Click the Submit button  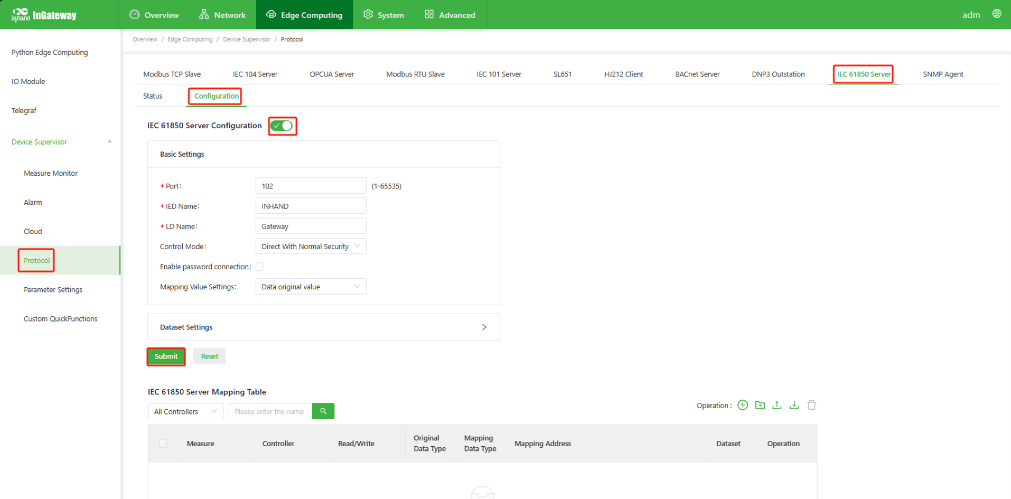pyautogui.click(x=166, y=356)
